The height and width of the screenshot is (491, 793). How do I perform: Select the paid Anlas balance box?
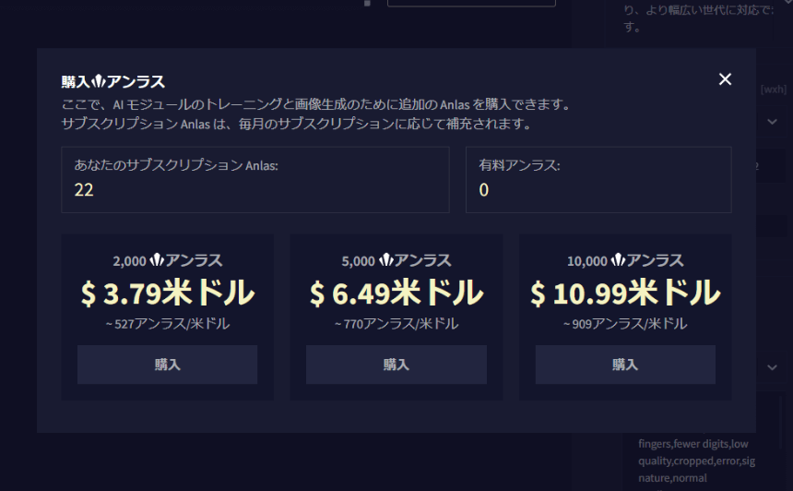tap(598, 179)
